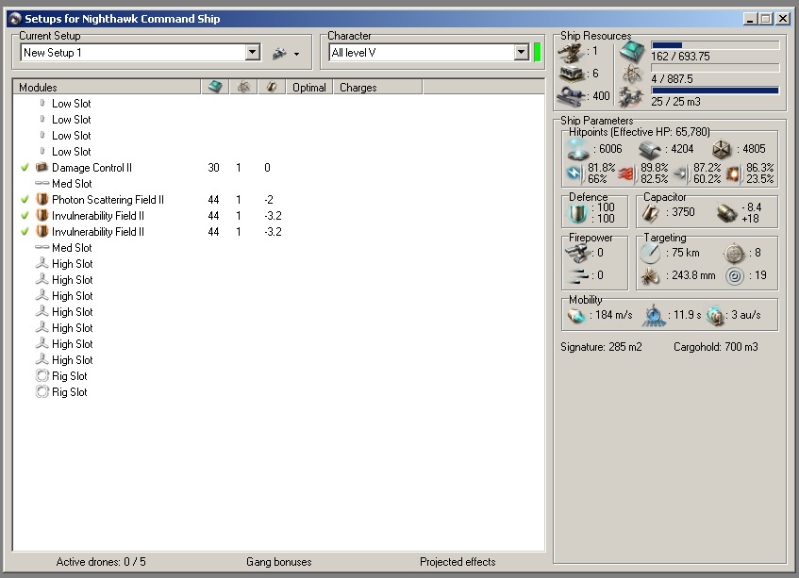This screenshot has width=799, height=578.
Task: Click the shield hitpoints icon
Action: click(578, 149)
